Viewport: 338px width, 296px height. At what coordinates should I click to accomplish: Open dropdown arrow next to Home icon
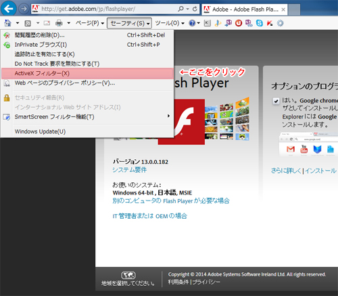[18, 23]
